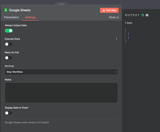Screen dimensions: 160x132
Task: Click the green output success checkmark icon
Action: (x=143, y=15)
